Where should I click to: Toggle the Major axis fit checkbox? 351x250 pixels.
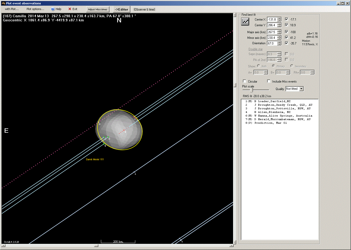point(286,32)
